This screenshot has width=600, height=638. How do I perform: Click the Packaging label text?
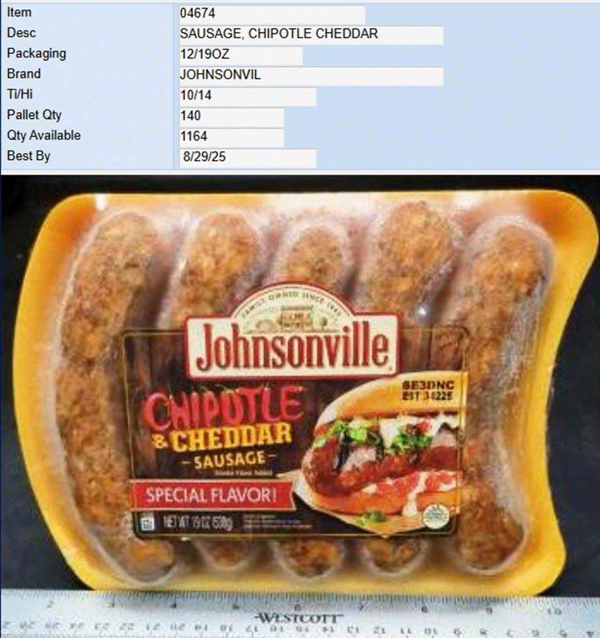pos(36,53)
